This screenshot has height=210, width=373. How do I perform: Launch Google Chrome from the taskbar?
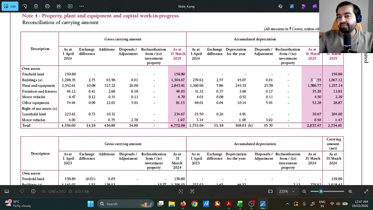194,204
